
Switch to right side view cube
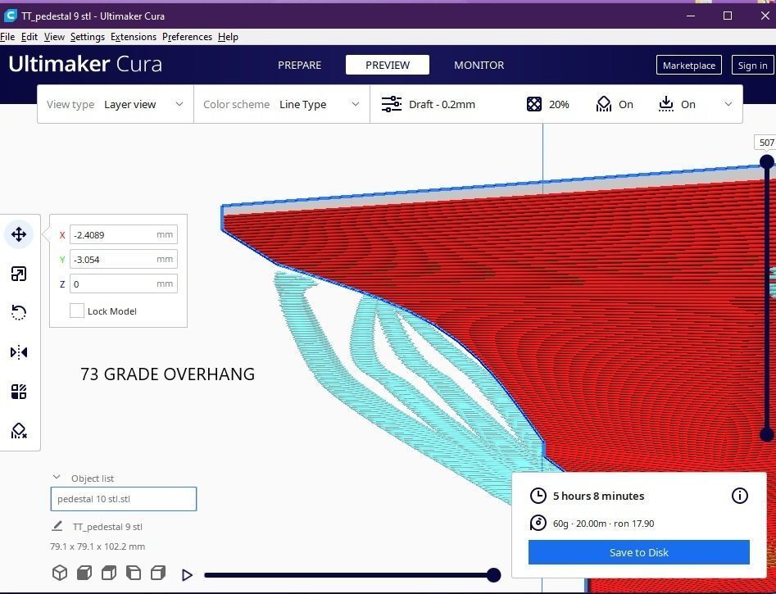click(x=158, y=573)
